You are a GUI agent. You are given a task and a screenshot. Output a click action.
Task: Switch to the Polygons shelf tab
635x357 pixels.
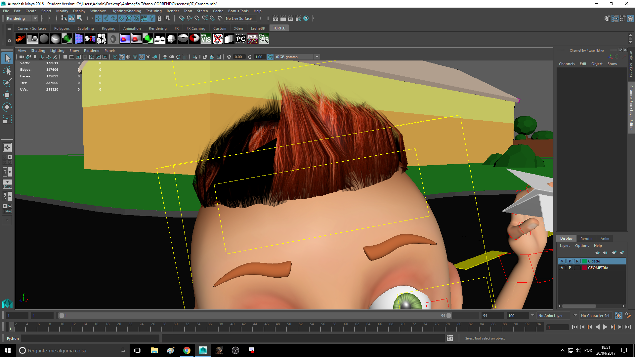[x=62, y=28]
